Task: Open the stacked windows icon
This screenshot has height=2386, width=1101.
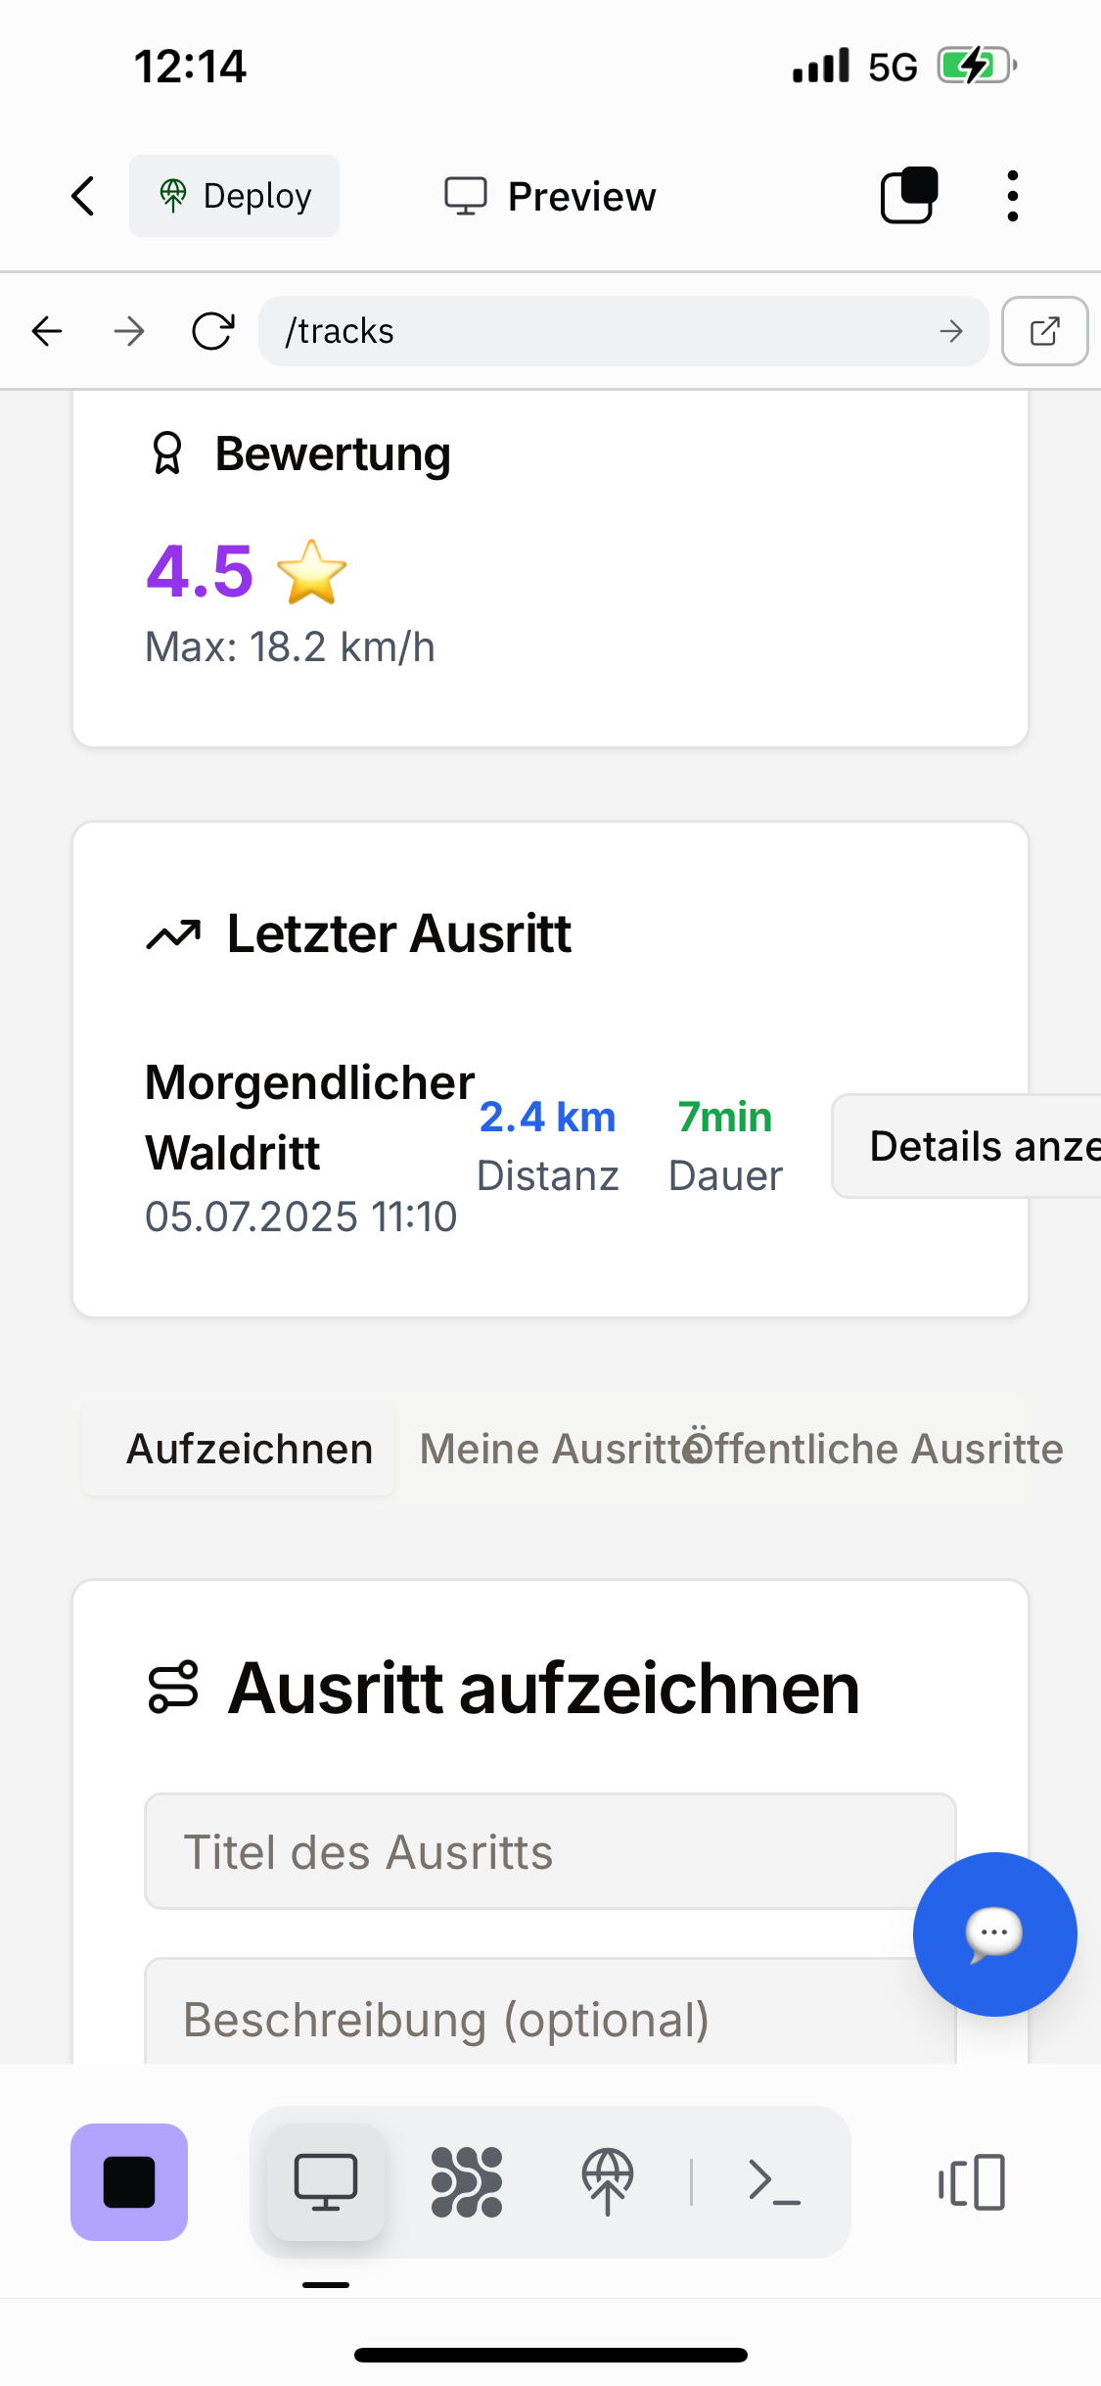Action: (x=909, y=196)
